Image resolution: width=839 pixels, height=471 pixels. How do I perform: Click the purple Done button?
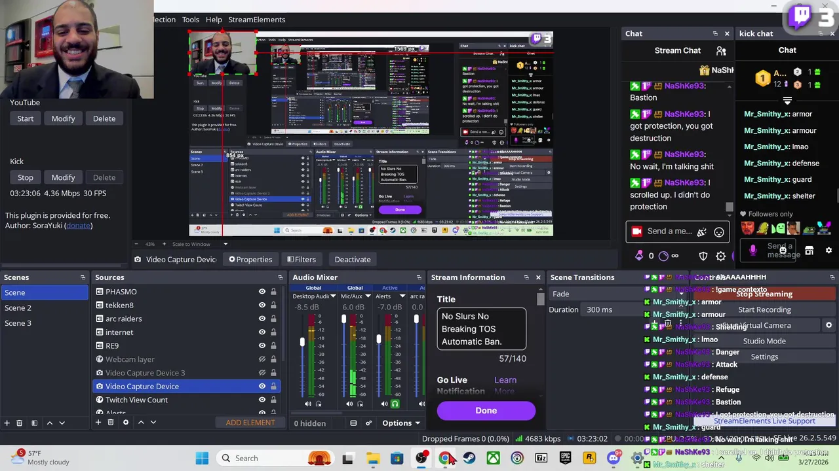pos(486,410)
